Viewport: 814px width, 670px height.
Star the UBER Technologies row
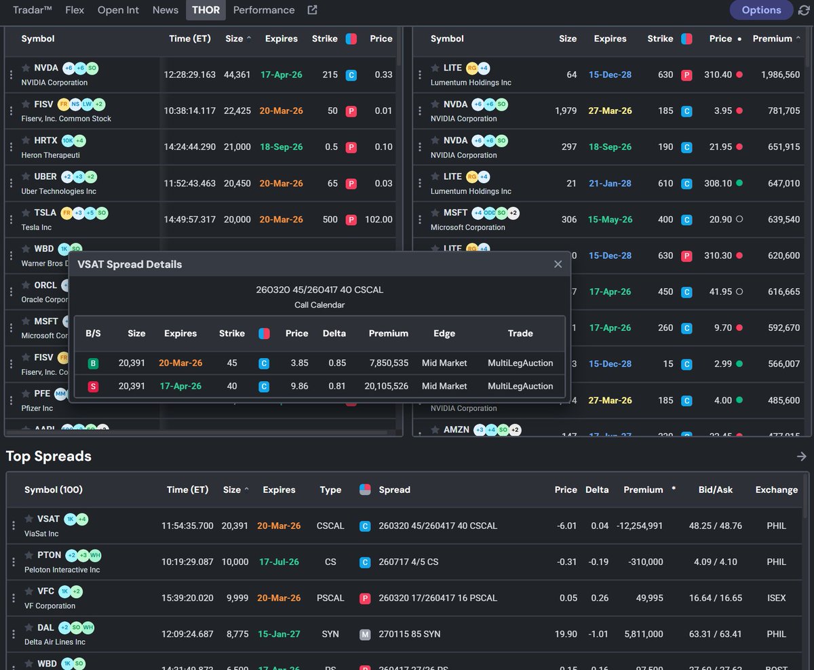coord(26,176)
